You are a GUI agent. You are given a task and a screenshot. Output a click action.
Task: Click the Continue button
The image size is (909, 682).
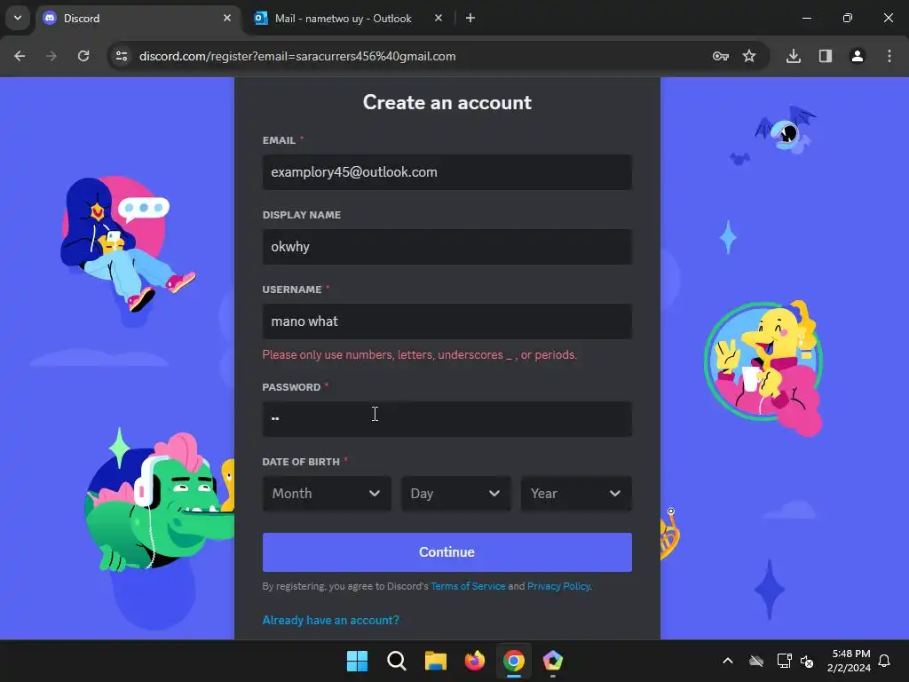447,552
